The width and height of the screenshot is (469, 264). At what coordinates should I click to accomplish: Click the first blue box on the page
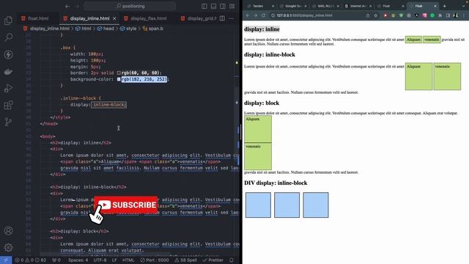coord(258,205)
